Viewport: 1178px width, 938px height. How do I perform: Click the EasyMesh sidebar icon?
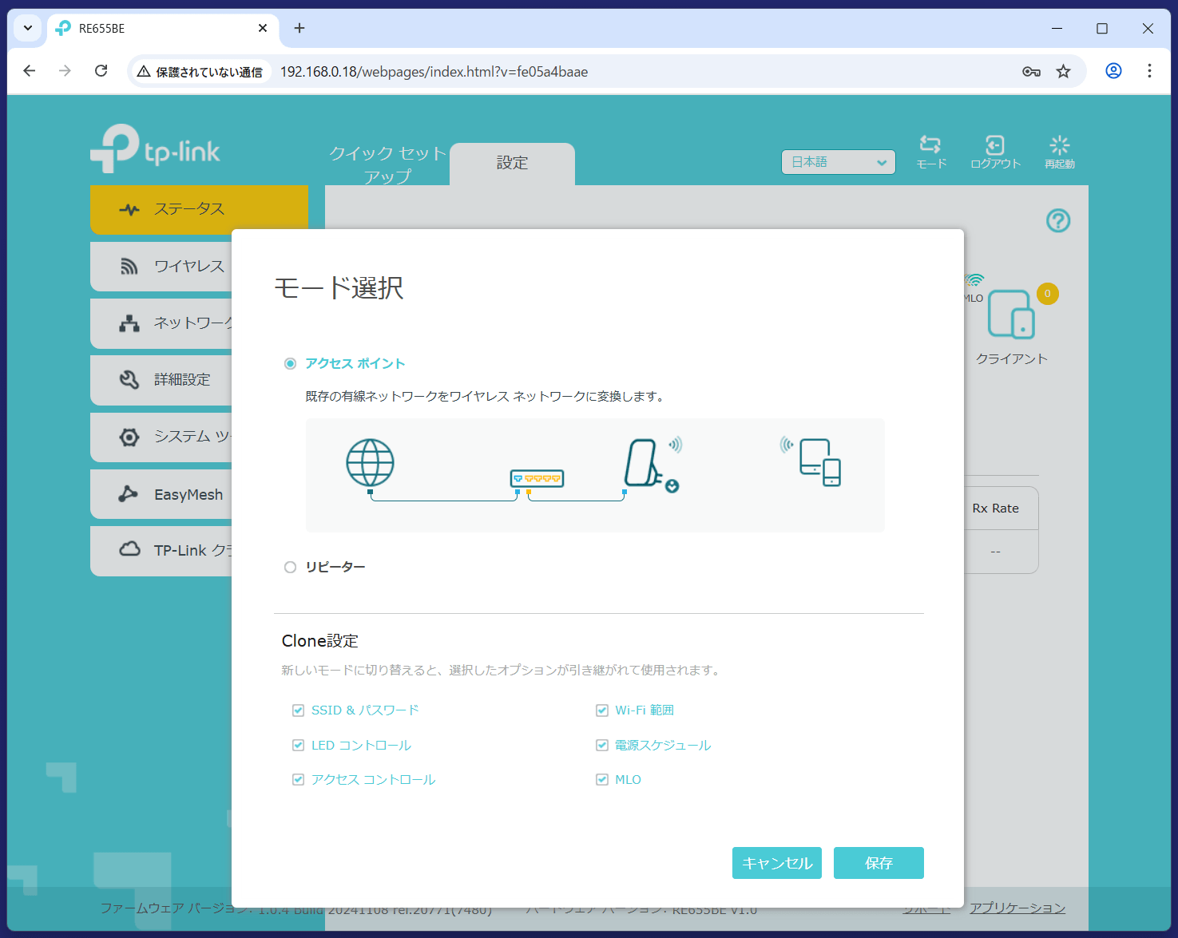129,494
